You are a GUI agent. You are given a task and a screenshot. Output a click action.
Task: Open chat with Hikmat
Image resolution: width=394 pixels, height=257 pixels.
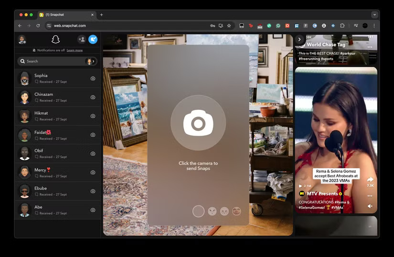[58, 116]
